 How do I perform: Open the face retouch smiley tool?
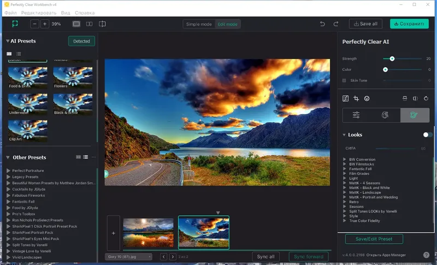click(367, 98)
